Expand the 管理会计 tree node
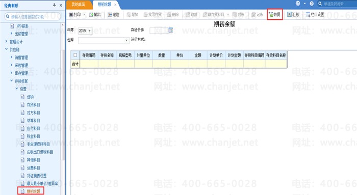The image size is (357, 195). pyautogui.click(x=6, y=41)
